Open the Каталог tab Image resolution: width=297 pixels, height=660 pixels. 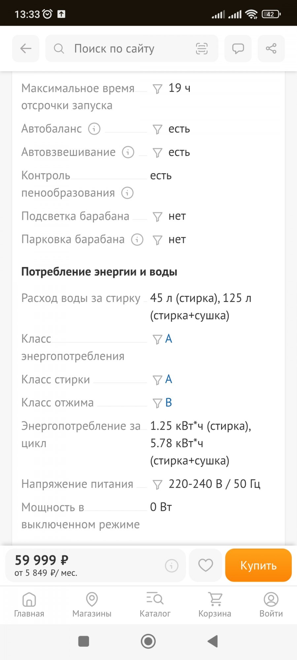[x=155, y=605]
